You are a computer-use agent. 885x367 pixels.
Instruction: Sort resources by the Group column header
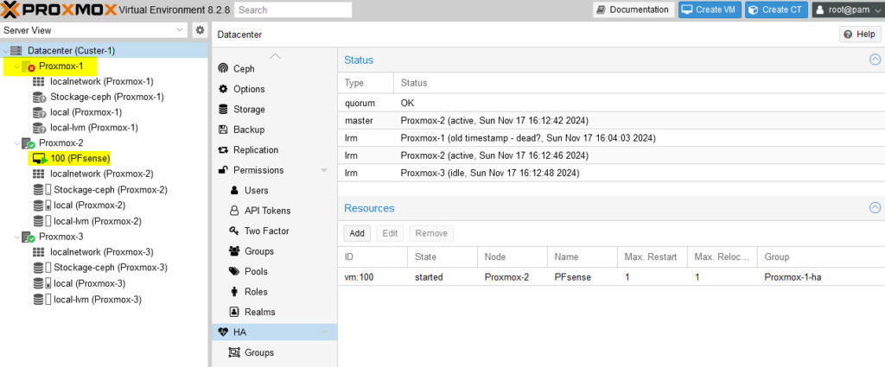coord(821,257)
